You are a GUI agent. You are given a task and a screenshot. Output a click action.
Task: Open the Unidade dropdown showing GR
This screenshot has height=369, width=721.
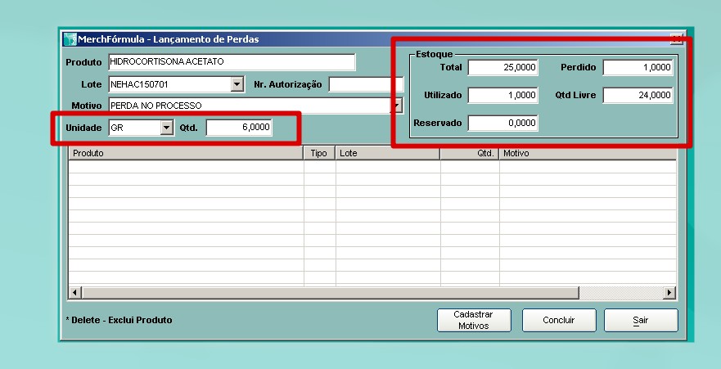coord(167,128)
